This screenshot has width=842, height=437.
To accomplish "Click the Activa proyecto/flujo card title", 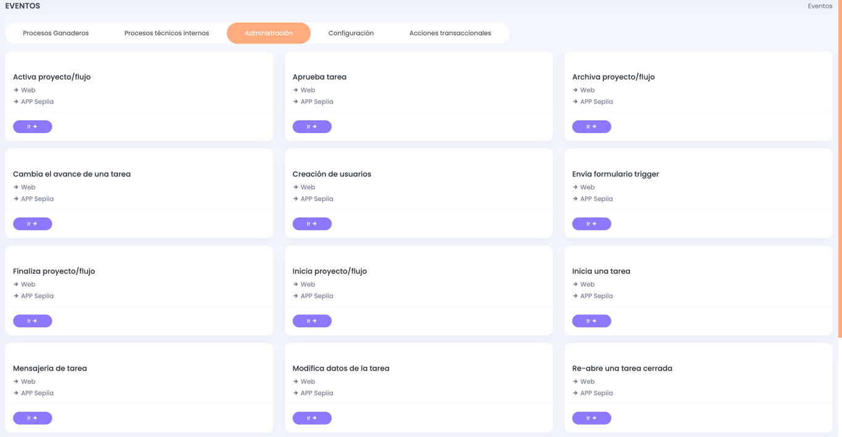I will coord(52,77).
